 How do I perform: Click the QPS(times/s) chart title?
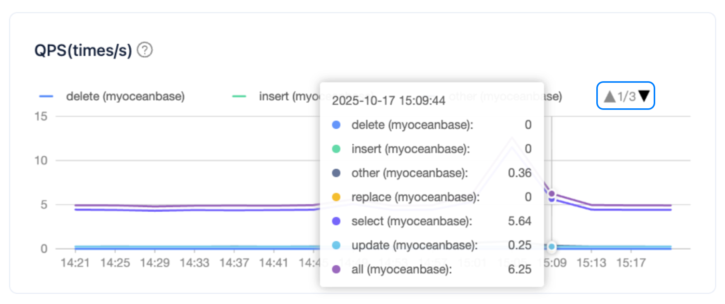[83, 50]
